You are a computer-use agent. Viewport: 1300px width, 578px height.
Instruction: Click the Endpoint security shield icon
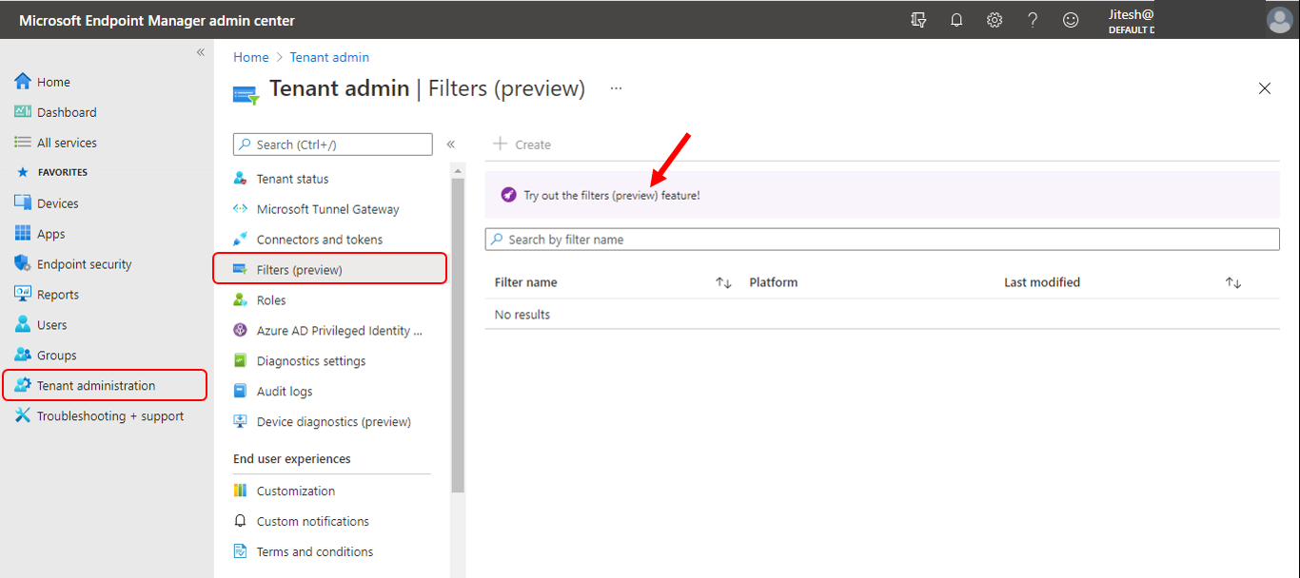(x=23, y=264)
